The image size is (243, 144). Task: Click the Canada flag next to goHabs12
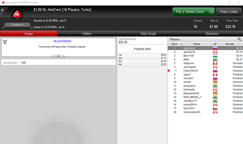click(x=215, y=52)
